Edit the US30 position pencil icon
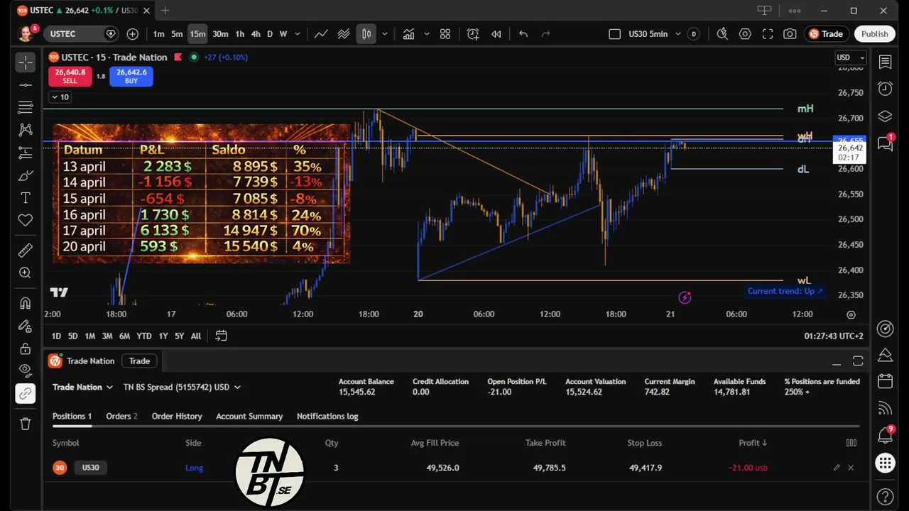 tap(837, 468)
